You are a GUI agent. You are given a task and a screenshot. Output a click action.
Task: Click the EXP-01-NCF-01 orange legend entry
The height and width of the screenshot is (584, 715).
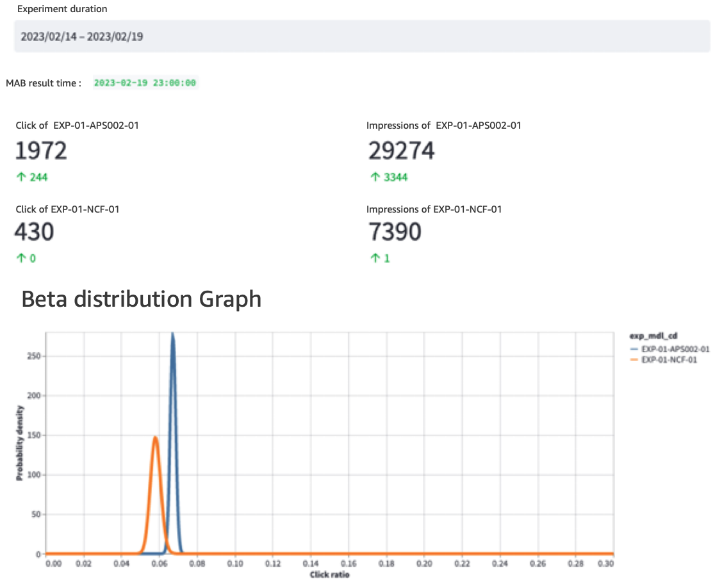(664, 360)
